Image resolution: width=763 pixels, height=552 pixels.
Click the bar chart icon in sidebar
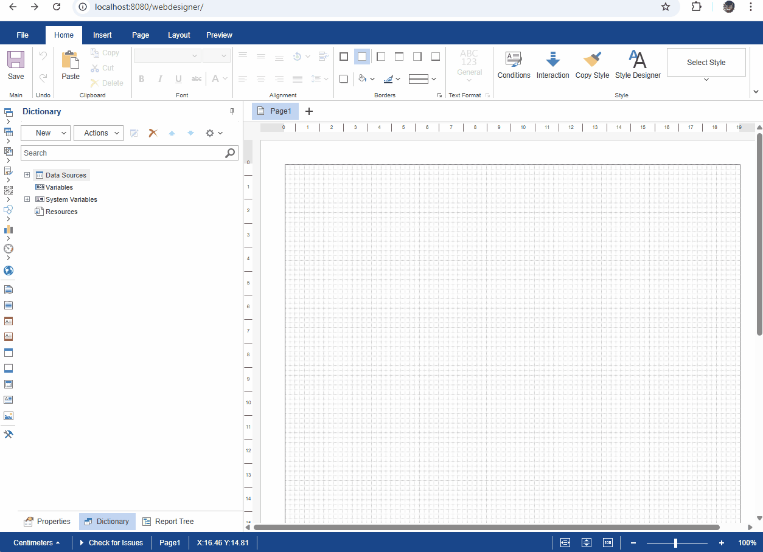9,229
